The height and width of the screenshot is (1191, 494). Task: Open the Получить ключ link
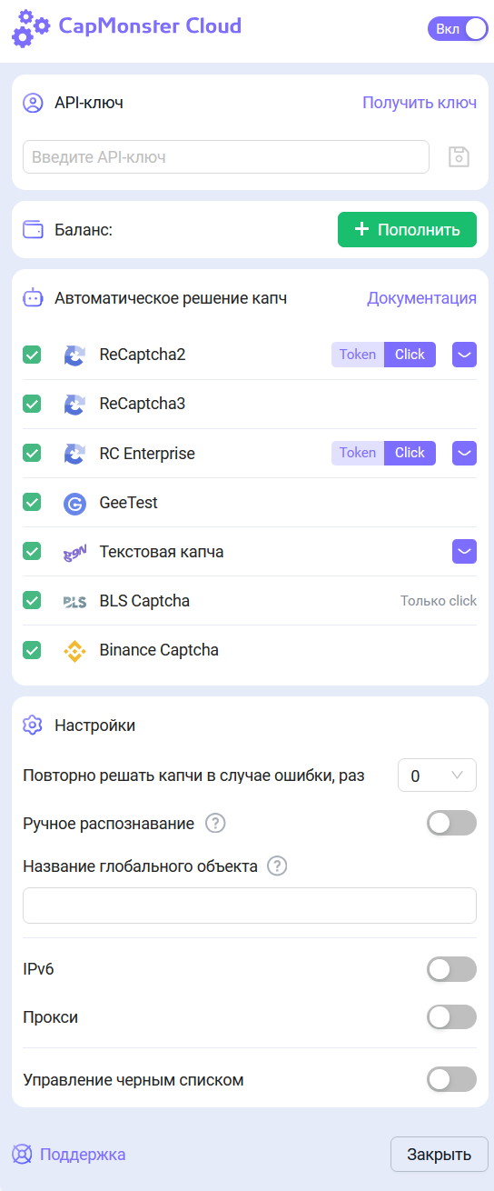[420, 103]
